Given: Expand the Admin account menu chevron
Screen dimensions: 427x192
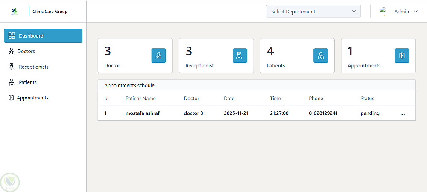Looking at the screenshot, I should (415, 12).
